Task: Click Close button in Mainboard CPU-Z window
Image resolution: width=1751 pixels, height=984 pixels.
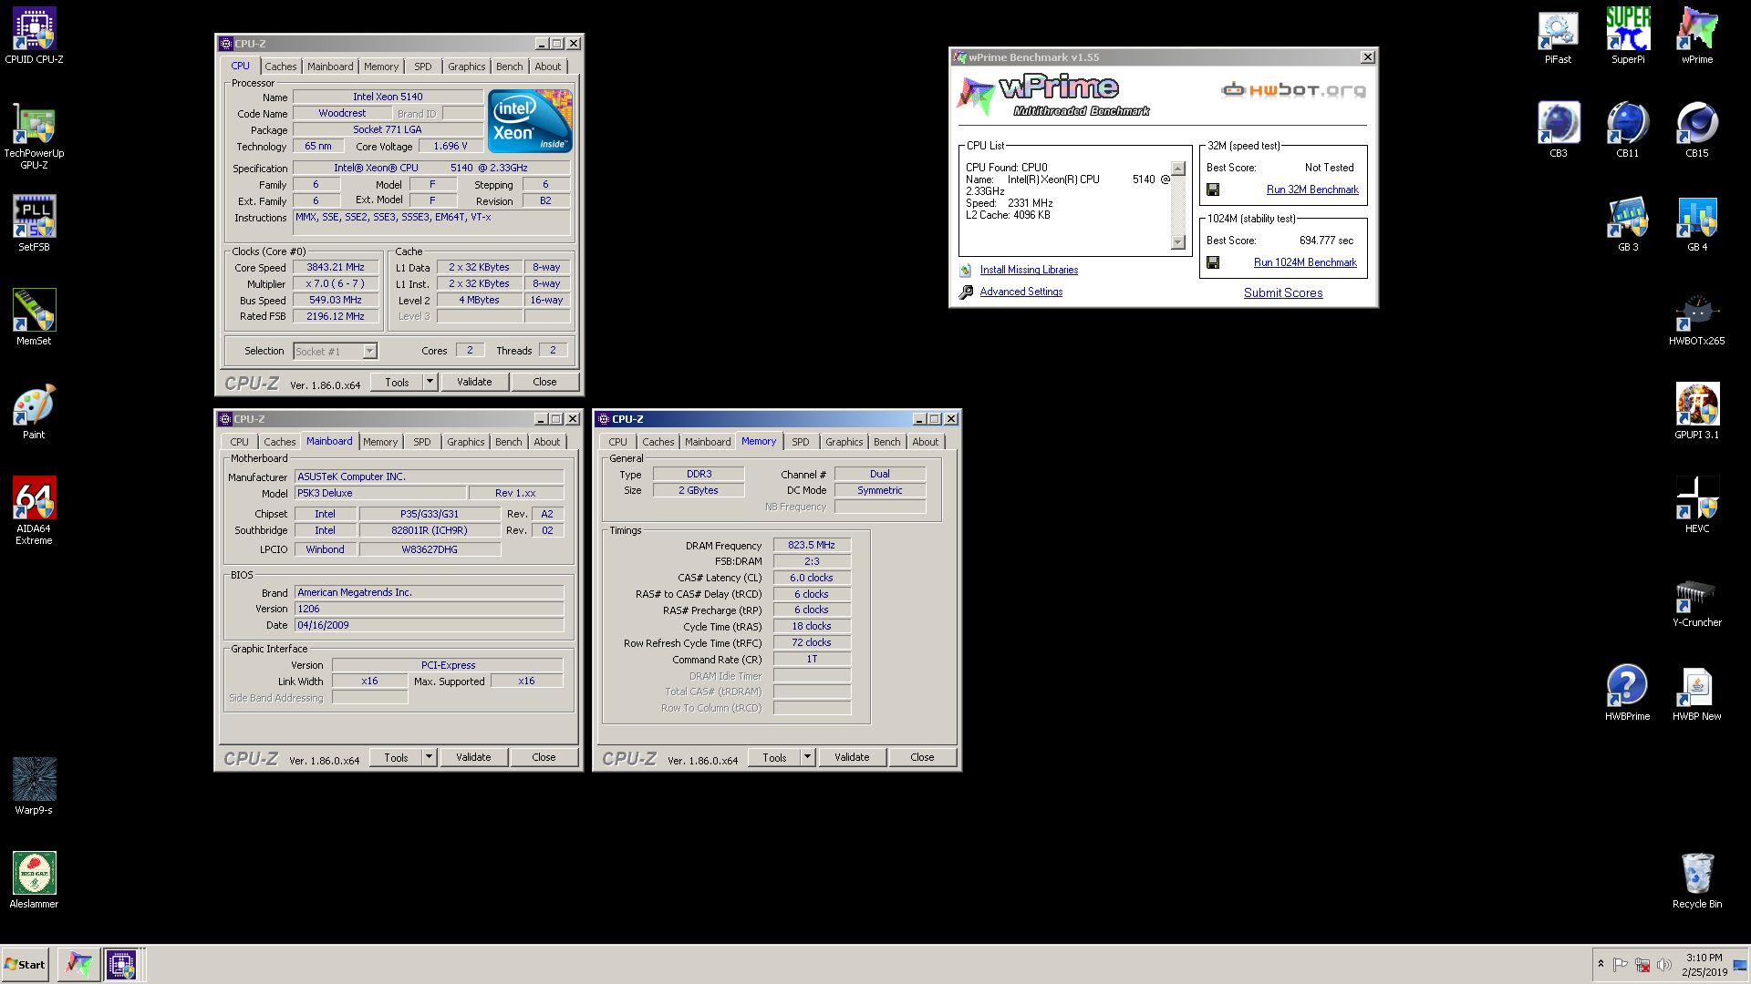Action: pos(544,757)
